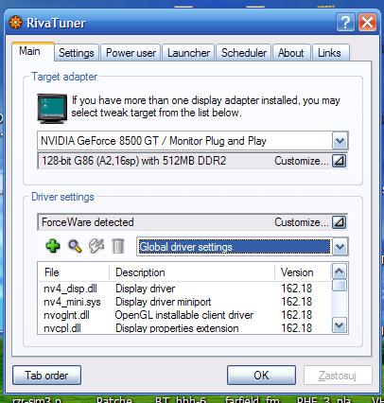The image size is (384, 403).
Task: Click the RivaTuner gear icon in title bar
Action: [x=15, y=23]
